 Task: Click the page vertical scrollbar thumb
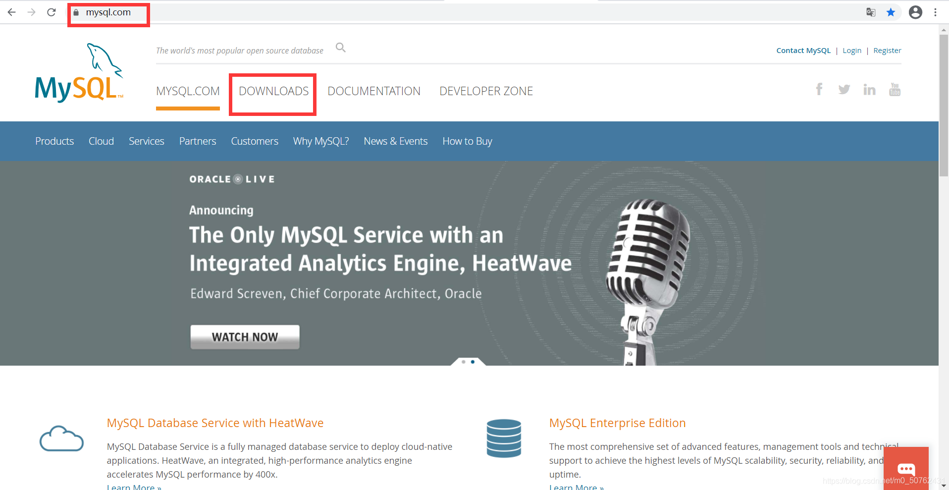point(944,105)
